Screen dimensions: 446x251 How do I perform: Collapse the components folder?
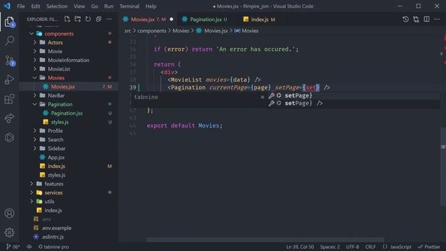tap(31, 33)
